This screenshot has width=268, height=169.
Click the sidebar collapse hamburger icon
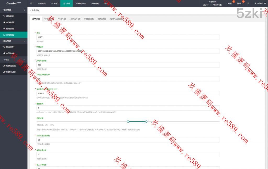(31, 3)
